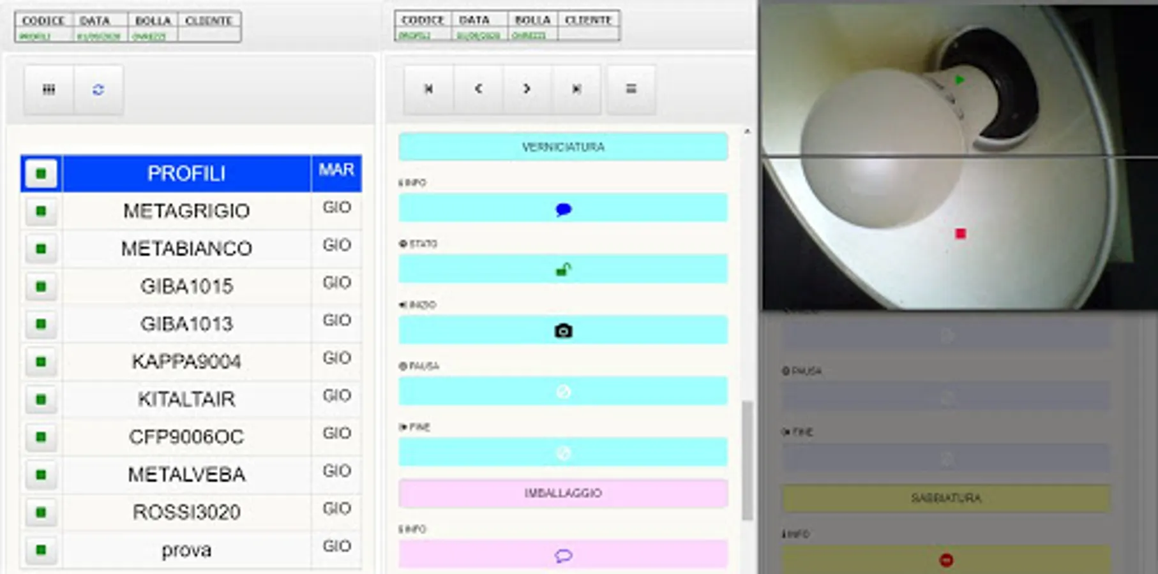
Task: Click BOLLA header in left info table
Action: (x=153, y=20)
